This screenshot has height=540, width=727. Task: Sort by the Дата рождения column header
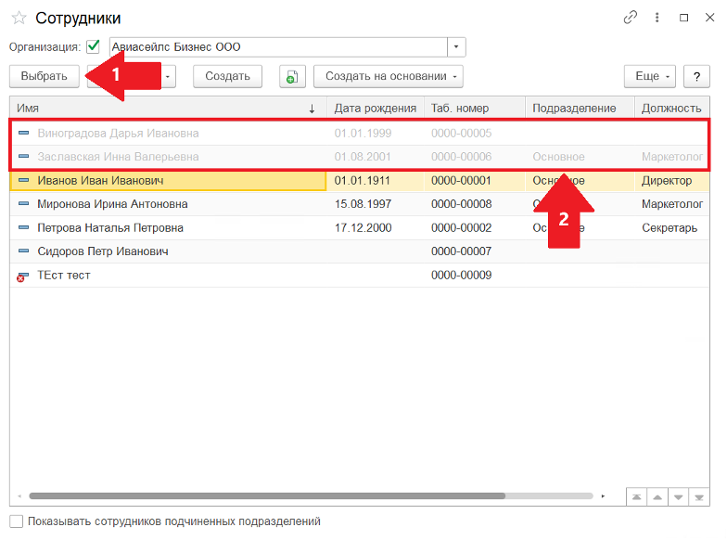click(375, 109)
